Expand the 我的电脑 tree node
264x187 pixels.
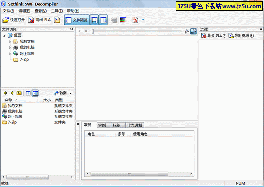click(10, 47)
